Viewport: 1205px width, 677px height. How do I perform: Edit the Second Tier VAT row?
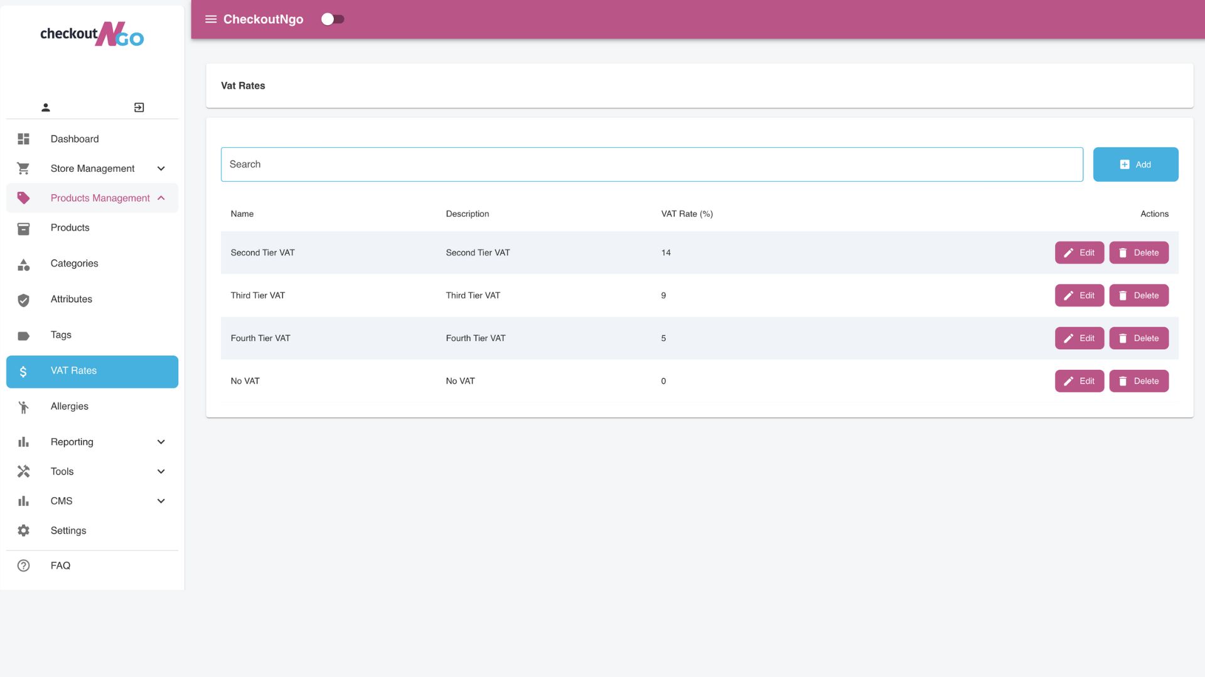pos(1079,253)
